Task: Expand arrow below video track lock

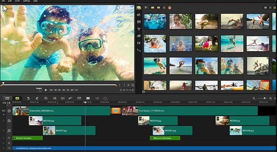Action: 3,114
